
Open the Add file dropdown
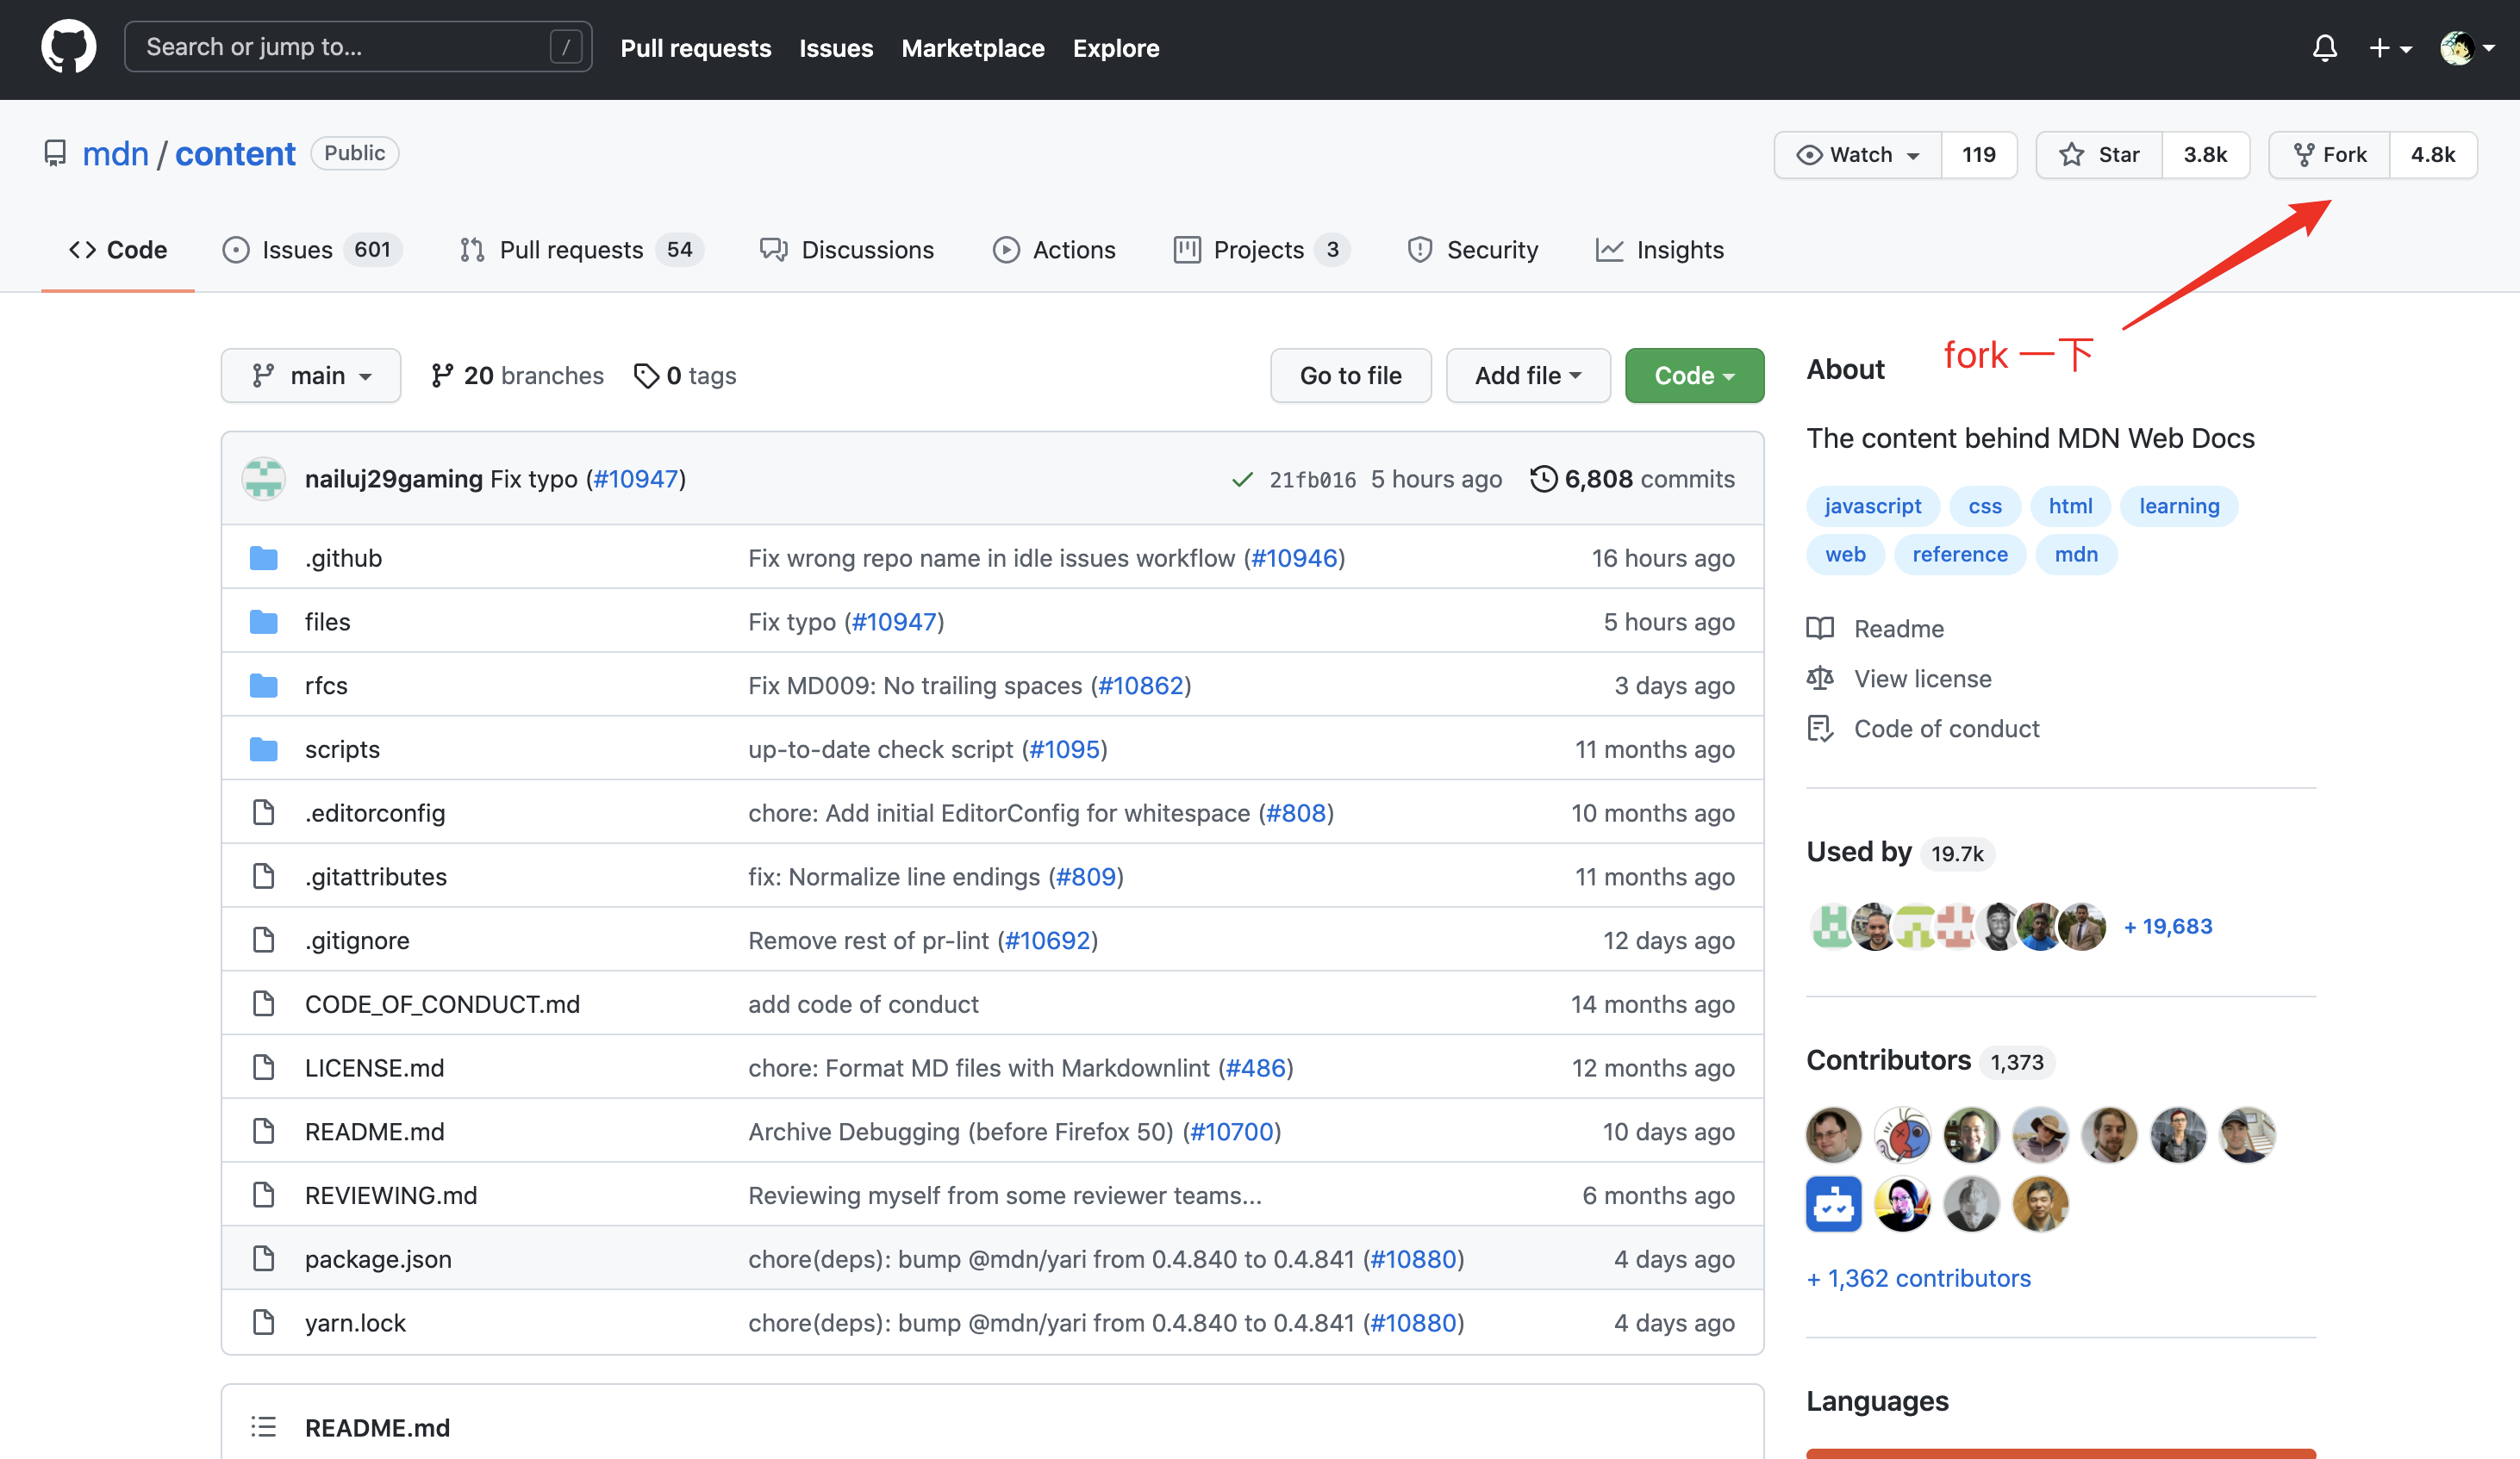[x=1527, y=376]
